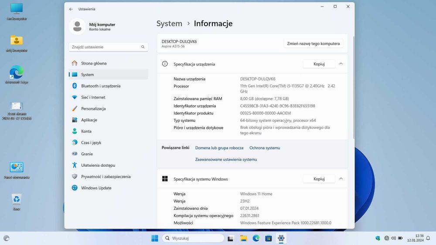The height and width of the screenshot is (245, 436).
Task: Open Ochrona systemu link
Action: point(265,148)
